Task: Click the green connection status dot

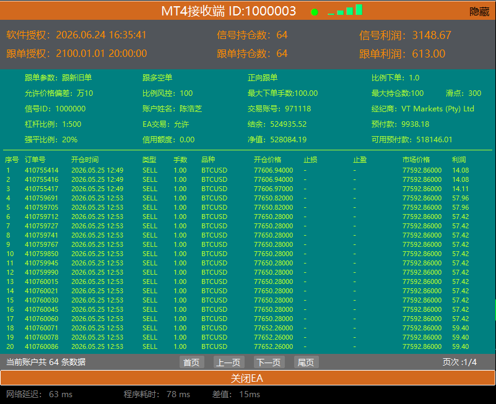Action: [314, 12]
